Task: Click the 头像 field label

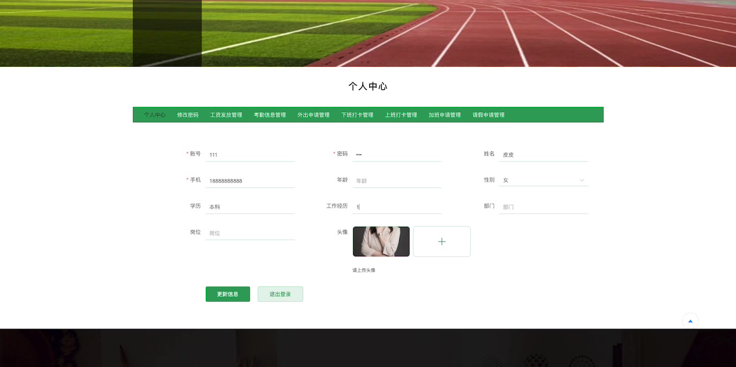Action: (342, 232)
